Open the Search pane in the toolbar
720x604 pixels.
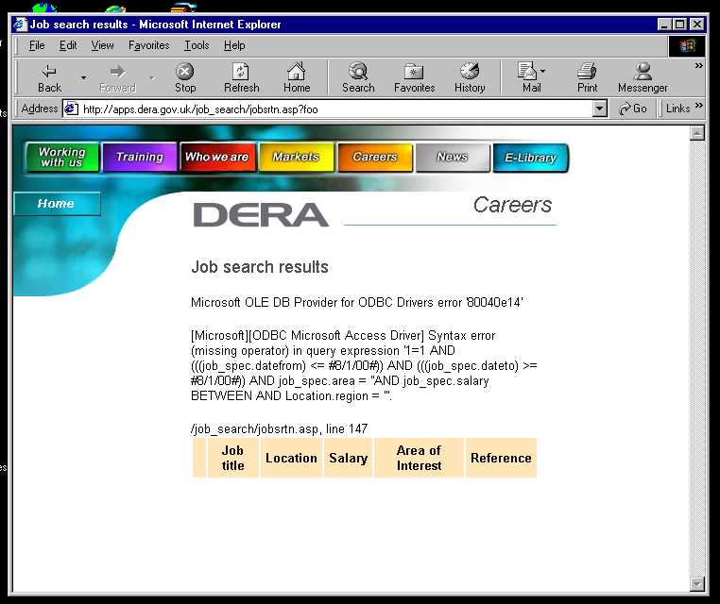pos(358,78)
